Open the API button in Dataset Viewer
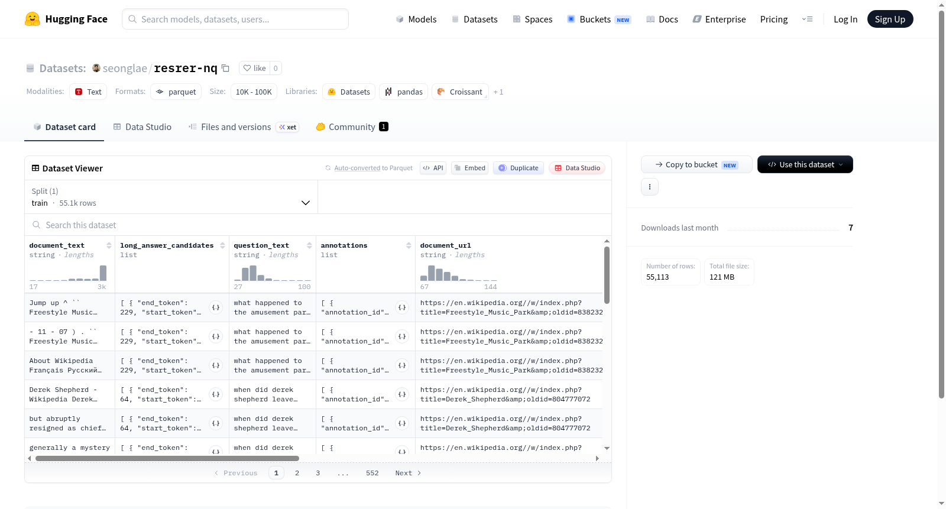 point(433,168)
